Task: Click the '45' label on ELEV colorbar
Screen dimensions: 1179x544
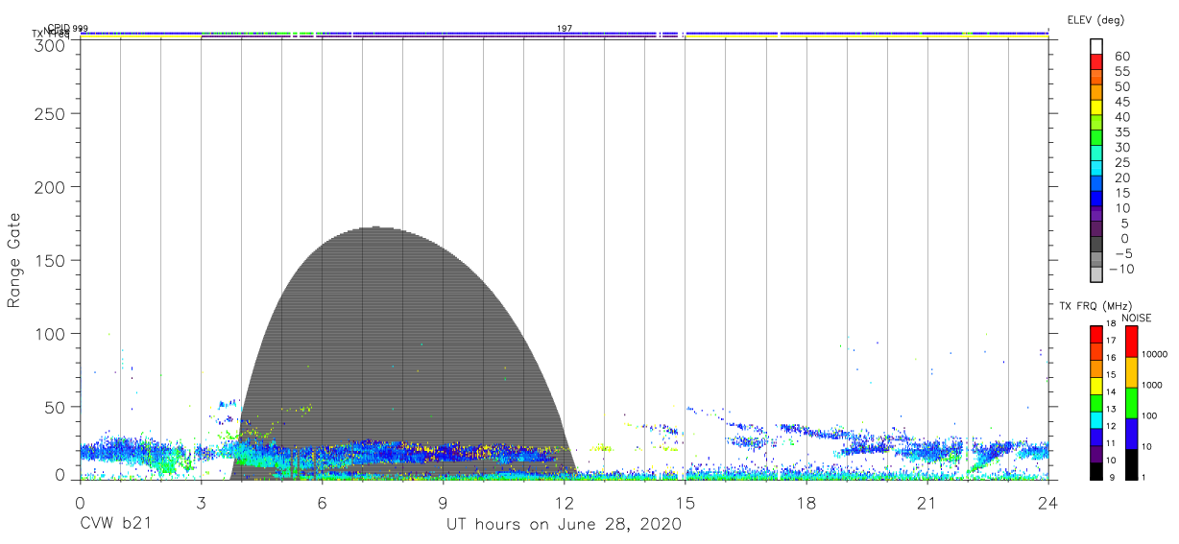Action: [x=1121, y=102]
